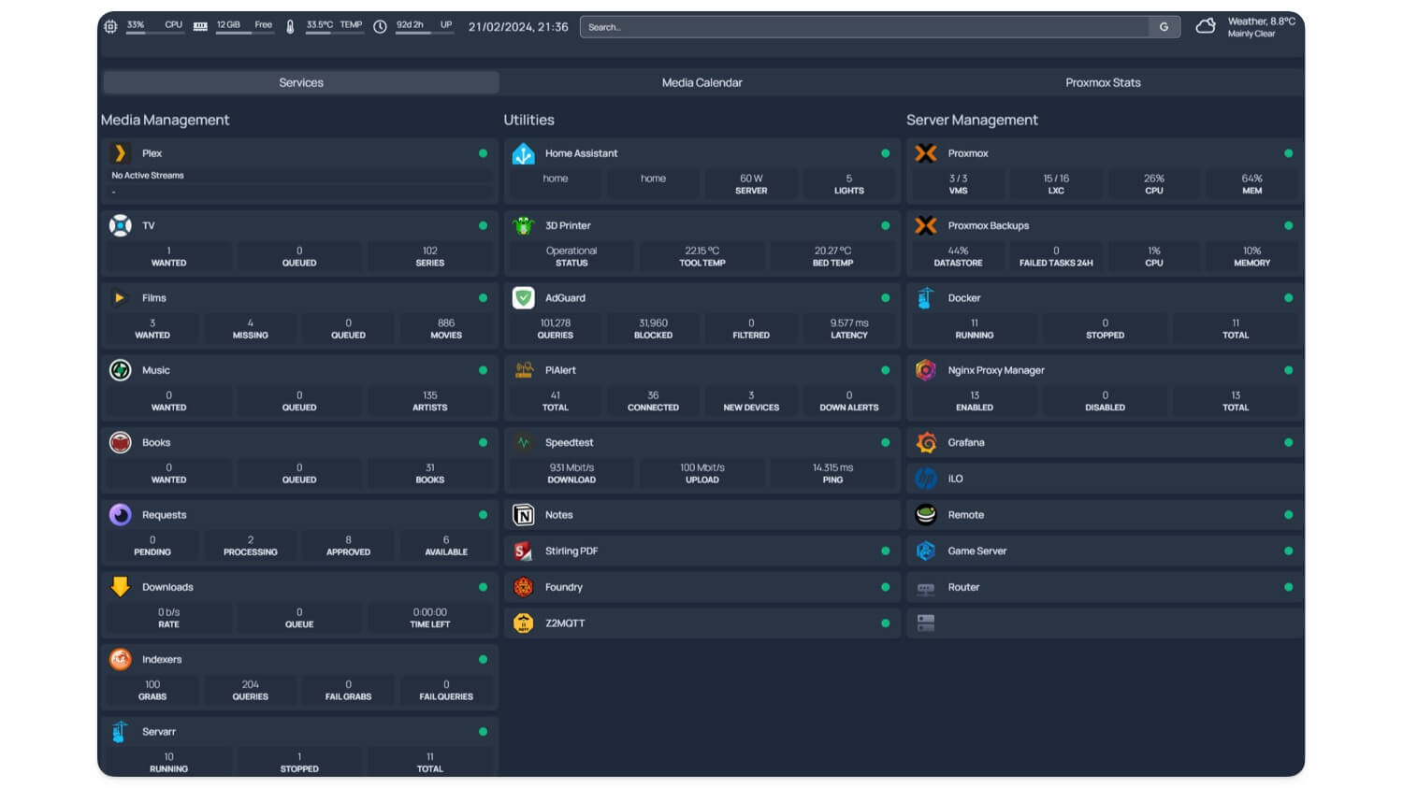Click the Stirling PDF icon

[524, 552]
